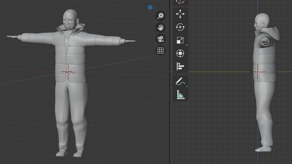Viewport: 292px width, 164px height.
Task: Click the 3D cursor in side viewport
Action: pyautogui.click(x=258, y=72)
